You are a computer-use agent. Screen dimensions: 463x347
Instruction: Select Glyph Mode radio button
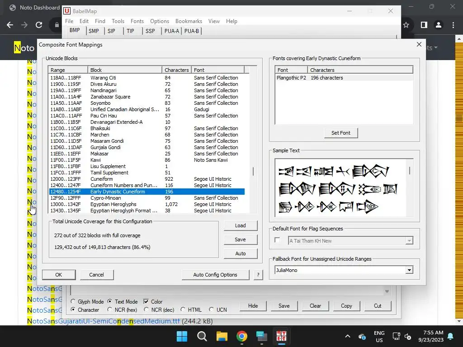pos(73,301)
